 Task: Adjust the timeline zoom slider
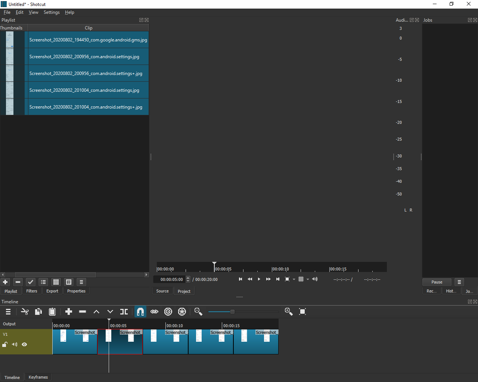tap(232, 311)
